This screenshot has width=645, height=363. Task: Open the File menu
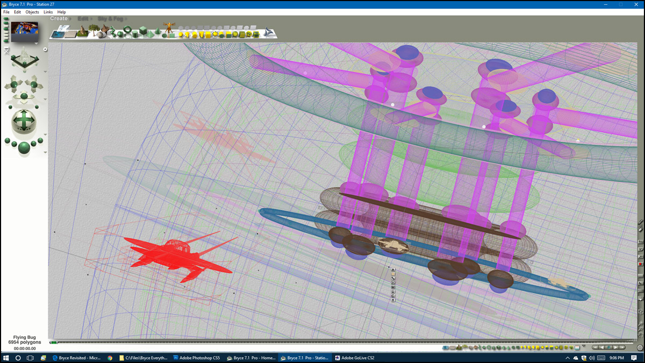[x=6, y=12]
